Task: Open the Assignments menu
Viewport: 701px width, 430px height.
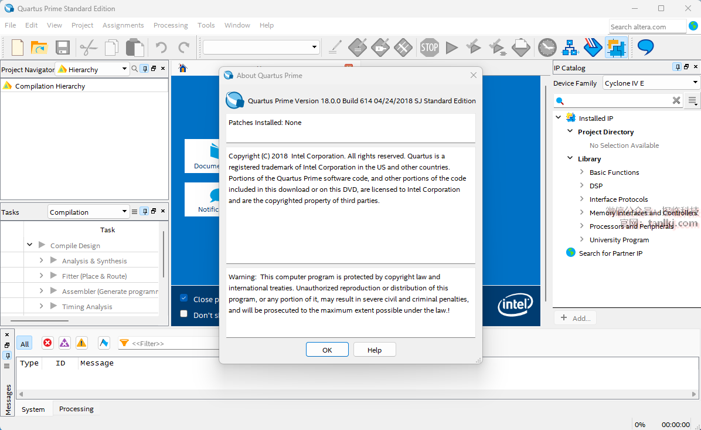Action: click(x=123, y=25)
